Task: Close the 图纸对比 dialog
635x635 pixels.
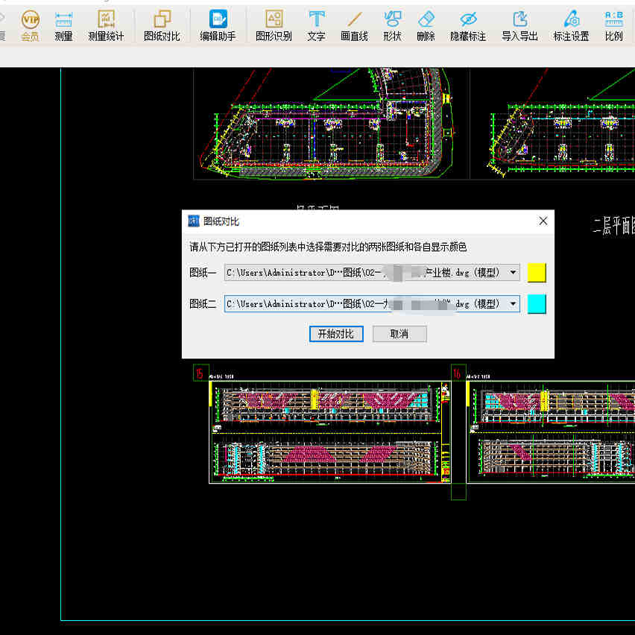Action: tap(543, 221)
